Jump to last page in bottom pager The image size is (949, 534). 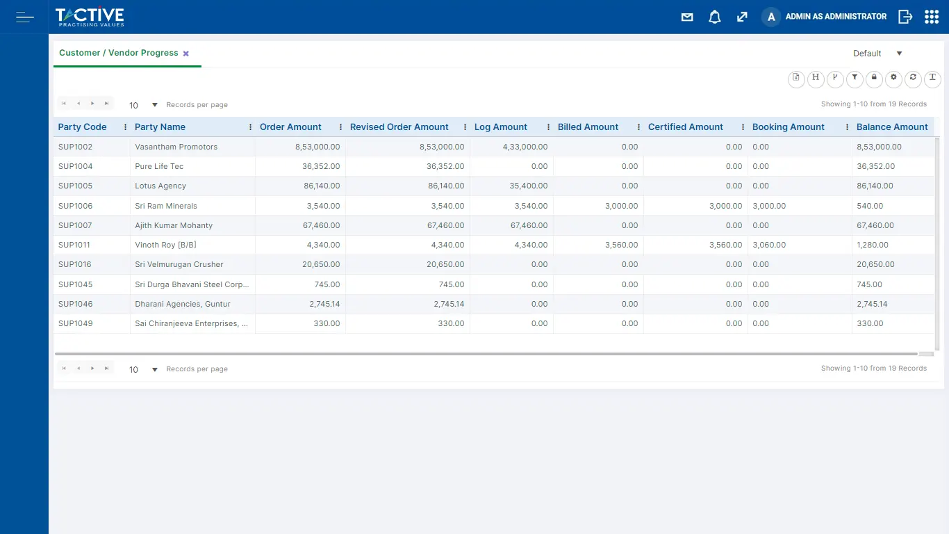106,368
